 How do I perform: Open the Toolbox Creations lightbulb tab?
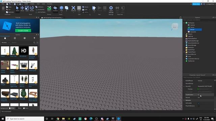(x=34, y=38)
